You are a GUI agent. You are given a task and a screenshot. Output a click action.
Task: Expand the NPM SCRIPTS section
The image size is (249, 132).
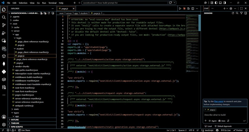pos(32,127)
